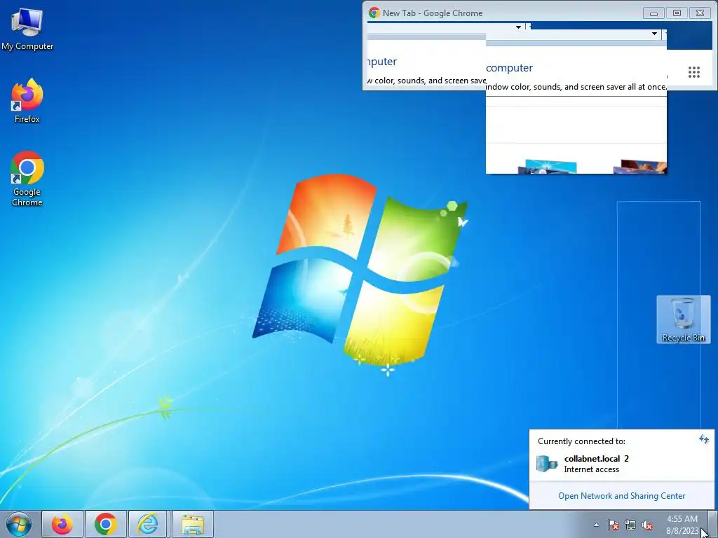The width and height of the screenshot is (718, 538).
Task: Show hidden system tray icons
Action: click(x=596, y=525)
